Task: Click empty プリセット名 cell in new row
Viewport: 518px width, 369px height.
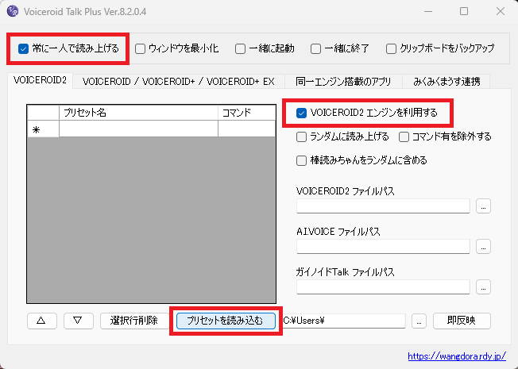Action: [138, 129]
